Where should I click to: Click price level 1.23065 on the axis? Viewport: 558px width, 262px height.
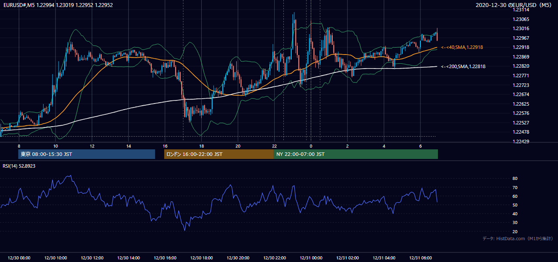521,19
